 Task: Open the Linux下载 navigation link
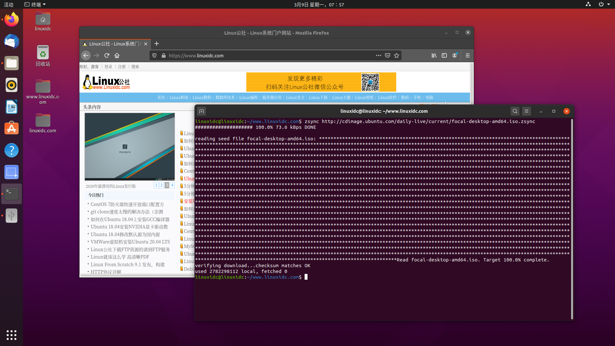tap(318, 97)
